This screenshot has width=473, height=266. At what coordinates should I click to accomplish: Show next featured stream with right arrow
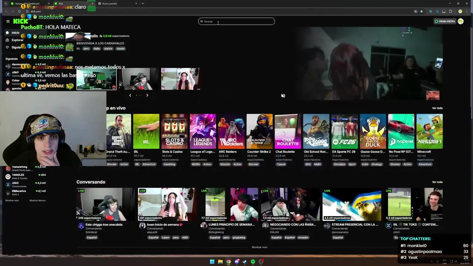(147, 95)
